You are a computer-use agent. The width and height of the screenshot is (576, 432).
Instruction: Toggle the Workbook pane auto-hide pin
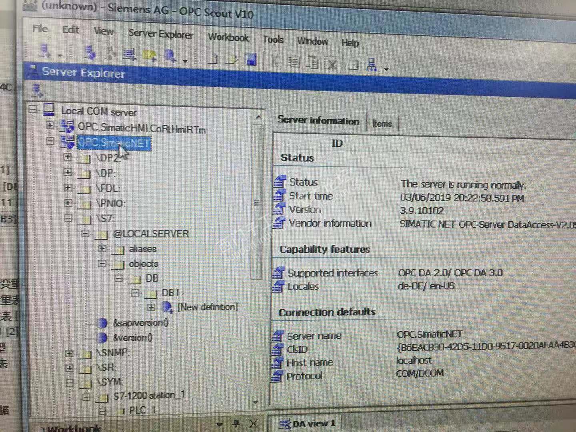coord(236,423)
